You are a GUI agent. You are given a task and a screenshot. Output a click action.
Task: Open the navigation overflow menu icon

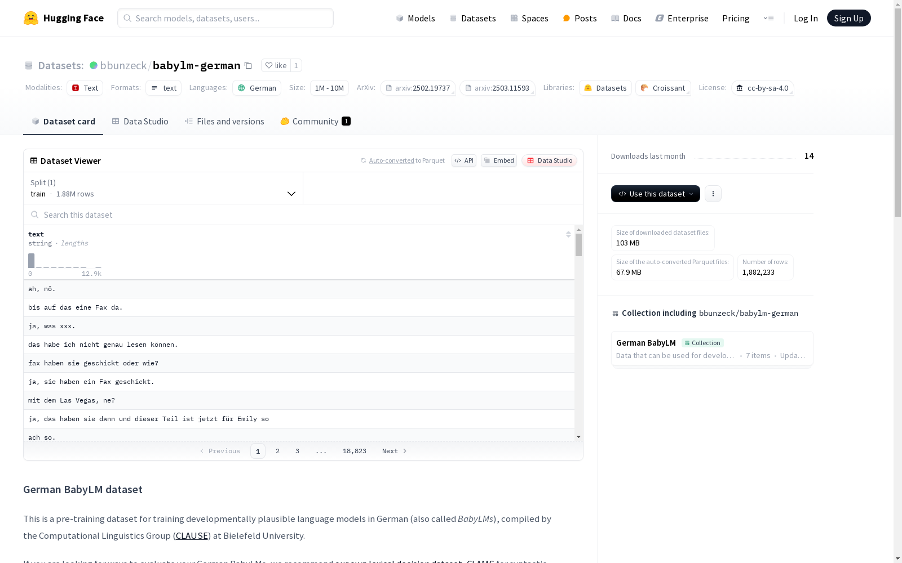tap(768, 18)
